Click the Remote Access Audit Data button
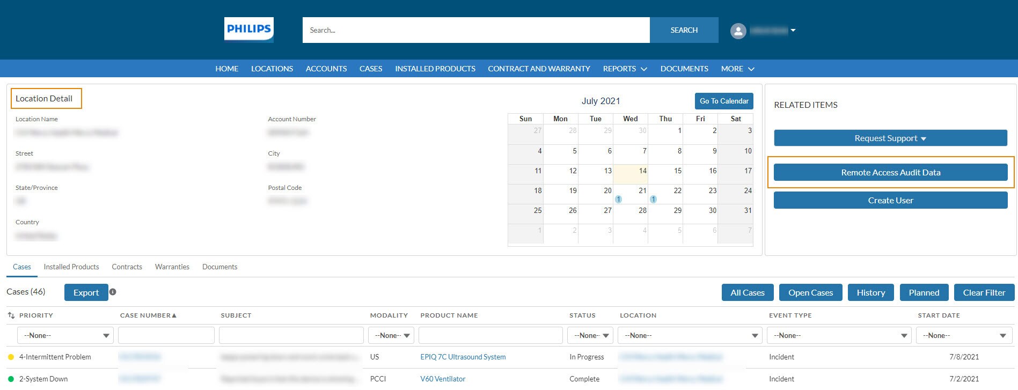The image size is (1018, 390). (x=890, y=172)
